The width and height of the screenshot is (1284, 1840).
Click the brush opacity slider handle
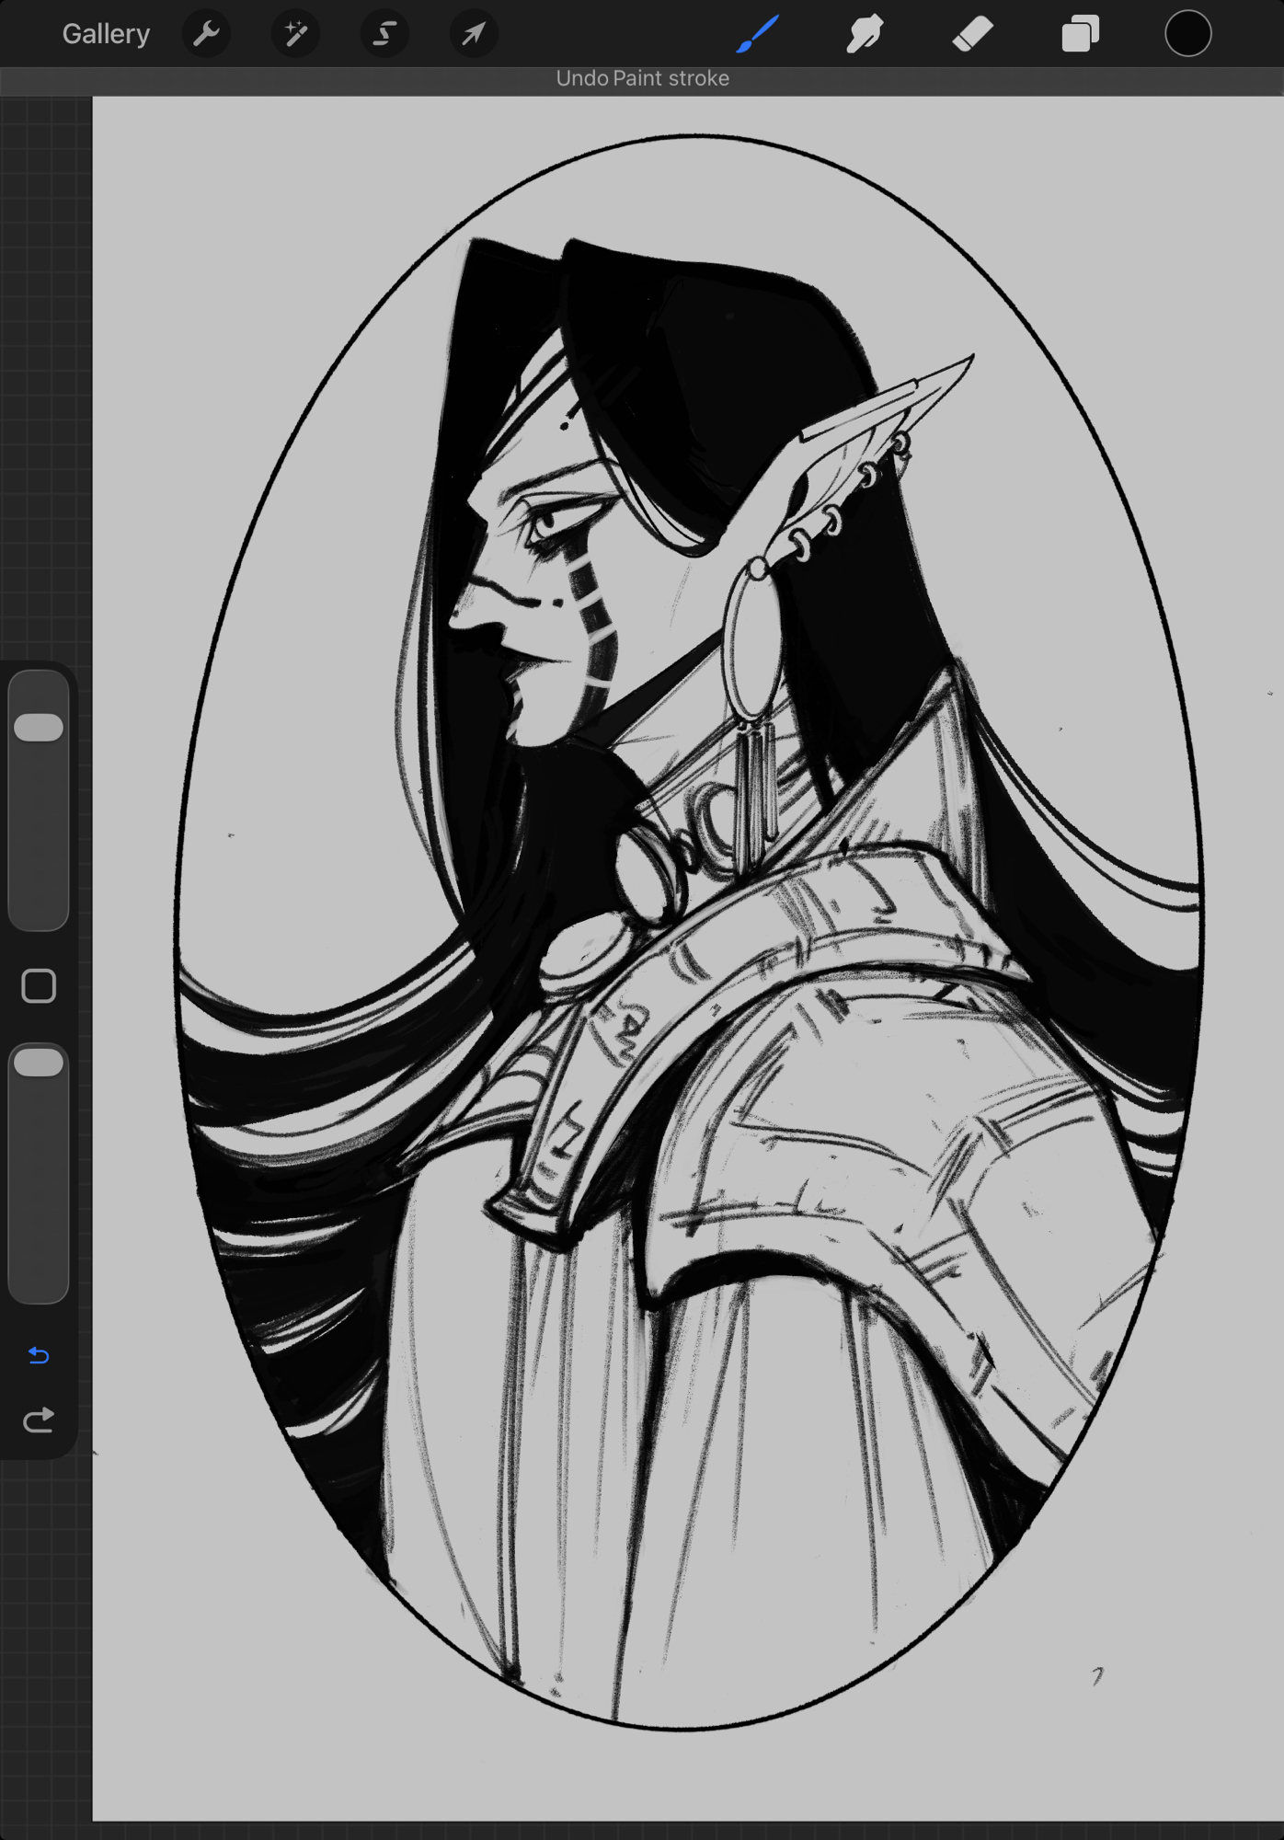[39, 1063]
